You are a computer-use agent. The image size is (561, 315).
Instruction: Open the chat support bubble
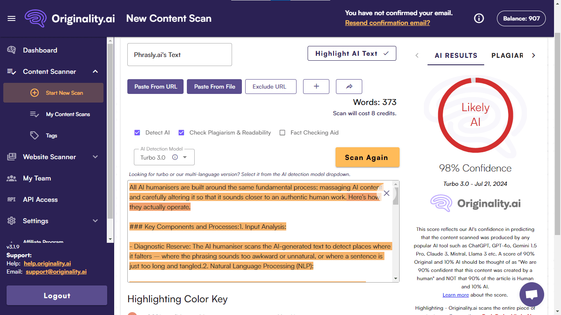(531, 294)
